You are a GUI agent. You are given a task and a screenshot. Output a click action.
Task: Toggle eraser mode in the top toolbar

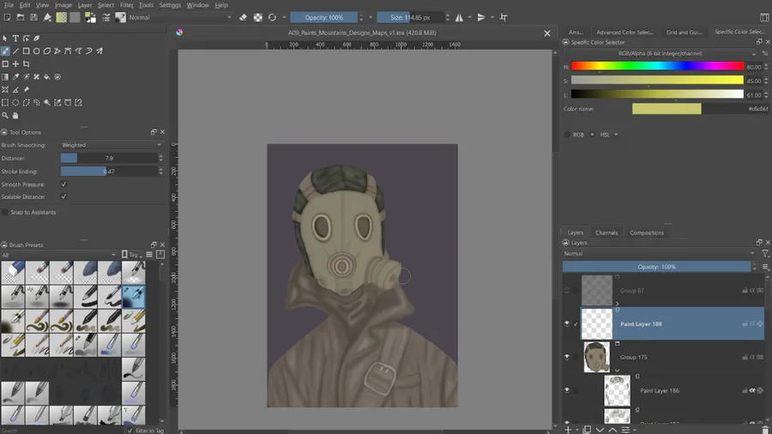(x=243, y=17)
